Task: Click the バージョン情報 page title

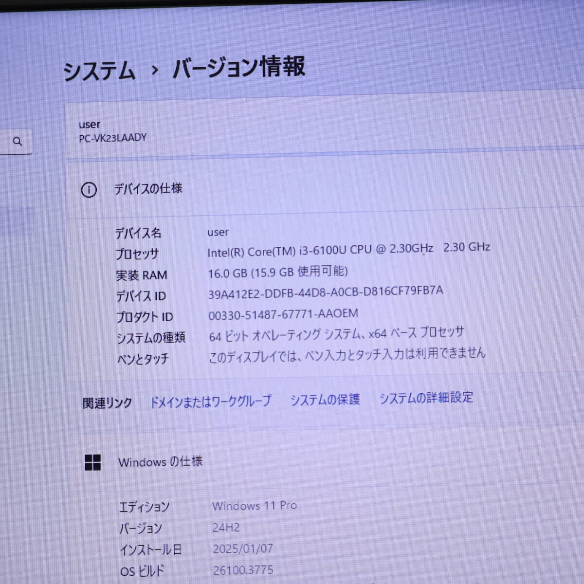Action: click(x=239, y=67)
